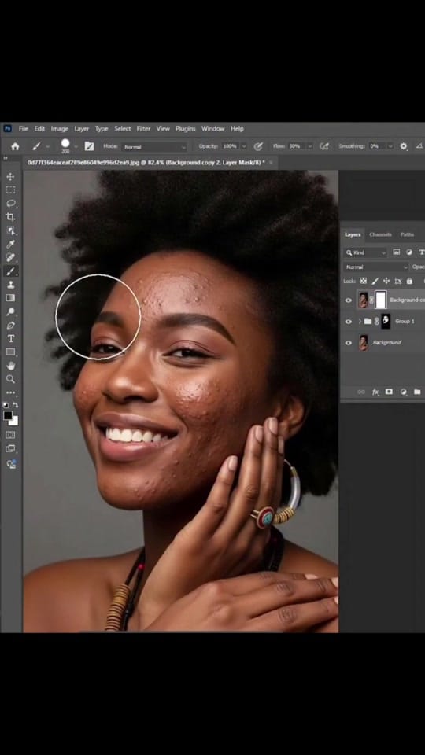Switch to the Paths tab
This screenshot has width=425, height=755.
407,234
